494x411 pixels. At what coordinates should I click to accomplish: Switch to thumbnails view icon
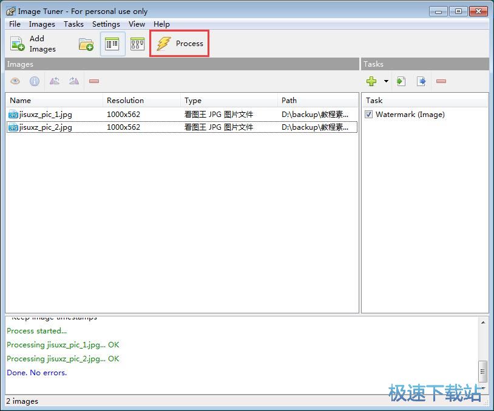pyautogui.click(x=137, y=44)
